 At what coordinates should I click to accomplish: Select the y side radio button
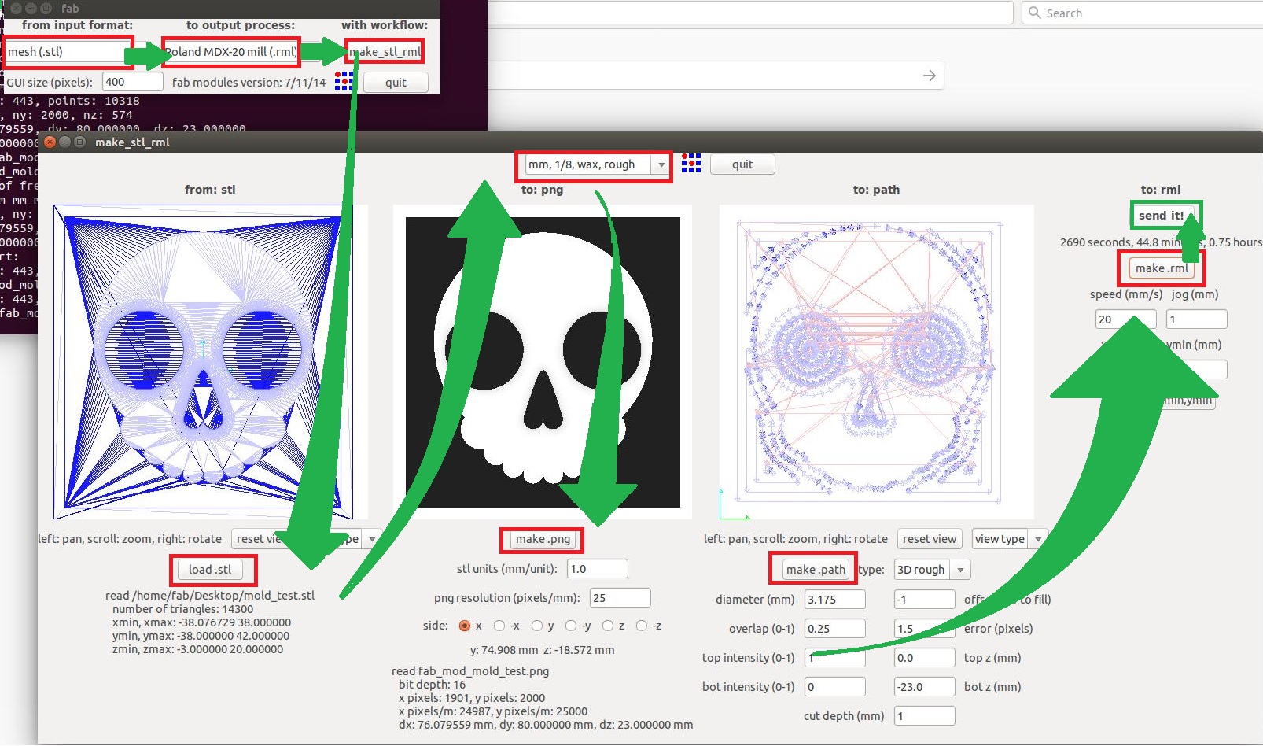pos(537,626)
